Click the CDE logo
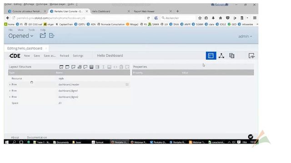The image size is (291, 163). (15, 56)
